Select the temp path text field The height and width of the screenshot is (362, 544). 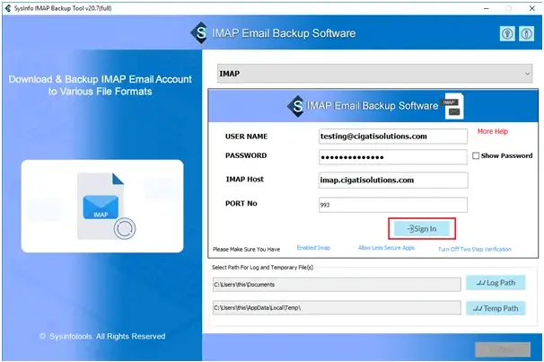[337, 308]
